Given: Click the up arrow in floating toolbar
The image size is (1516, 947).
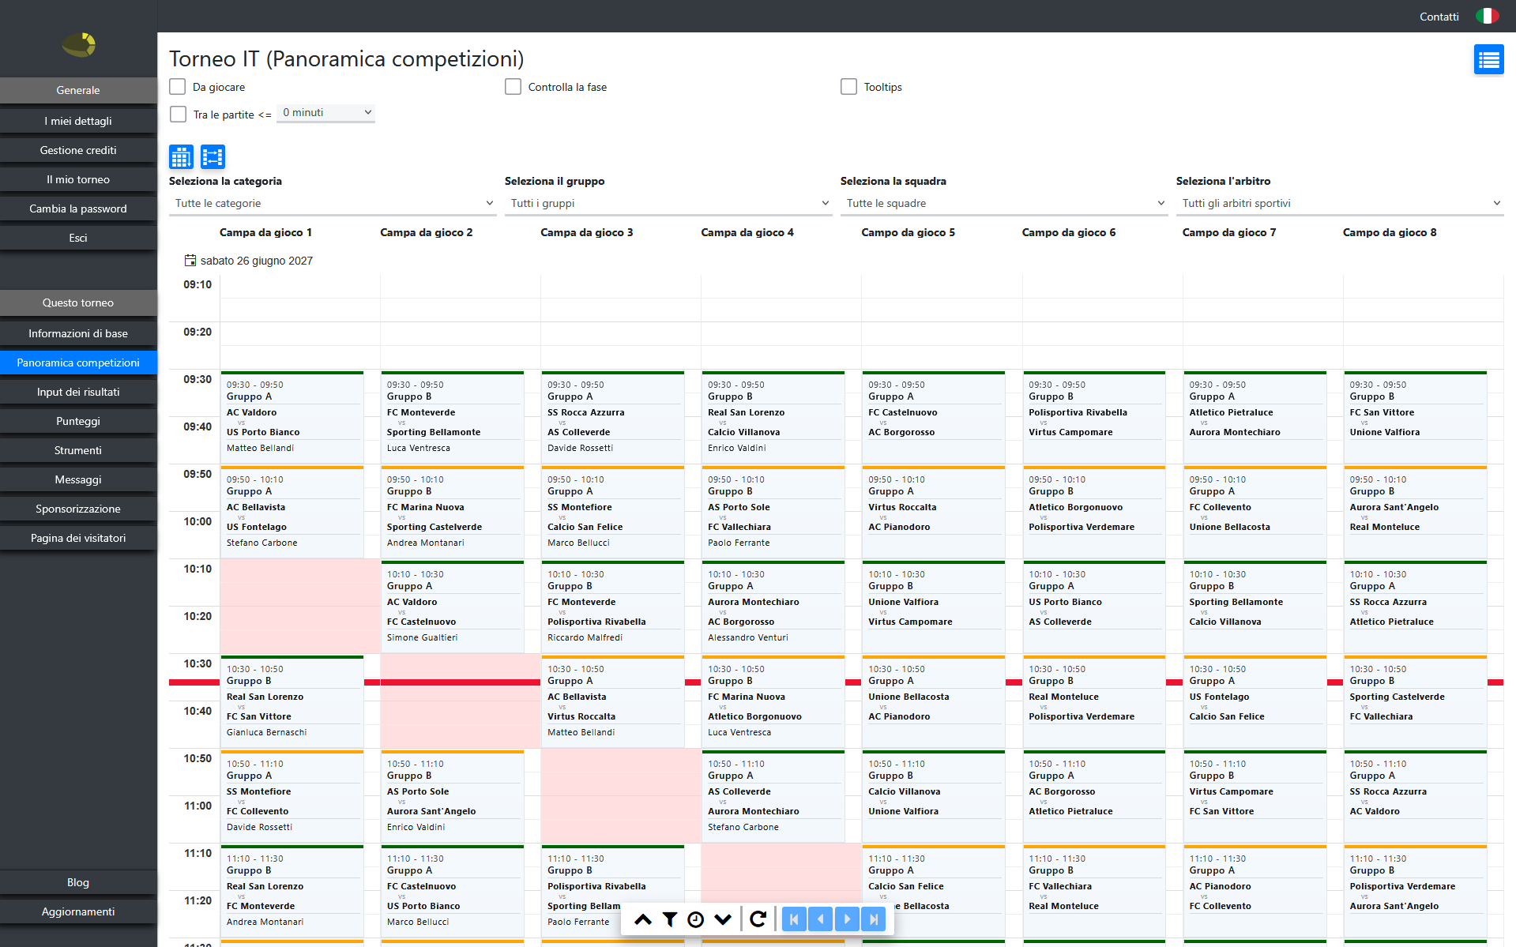Looking at the screenshot, I should (643, 919).
